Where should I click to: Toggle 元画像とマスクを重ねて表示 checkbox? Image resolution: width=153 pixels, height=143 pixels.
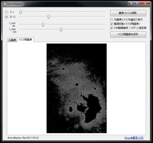[x=111, y=20]
